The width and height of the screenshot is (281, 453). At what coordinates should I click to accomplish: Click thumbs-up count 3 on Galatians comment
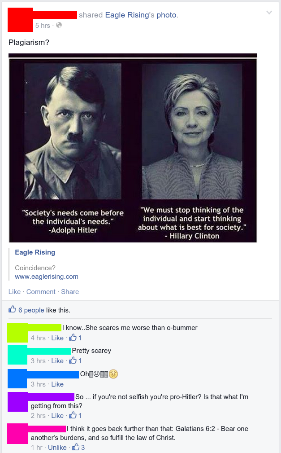78,447
